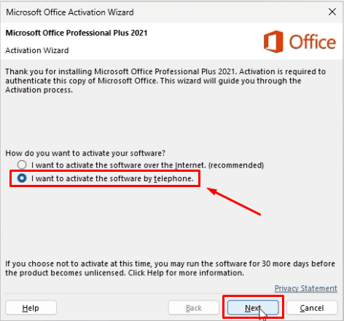Screen dimensions: 344x321
Task: Close the Activation Wizard with the X
Action: [332, 12]
